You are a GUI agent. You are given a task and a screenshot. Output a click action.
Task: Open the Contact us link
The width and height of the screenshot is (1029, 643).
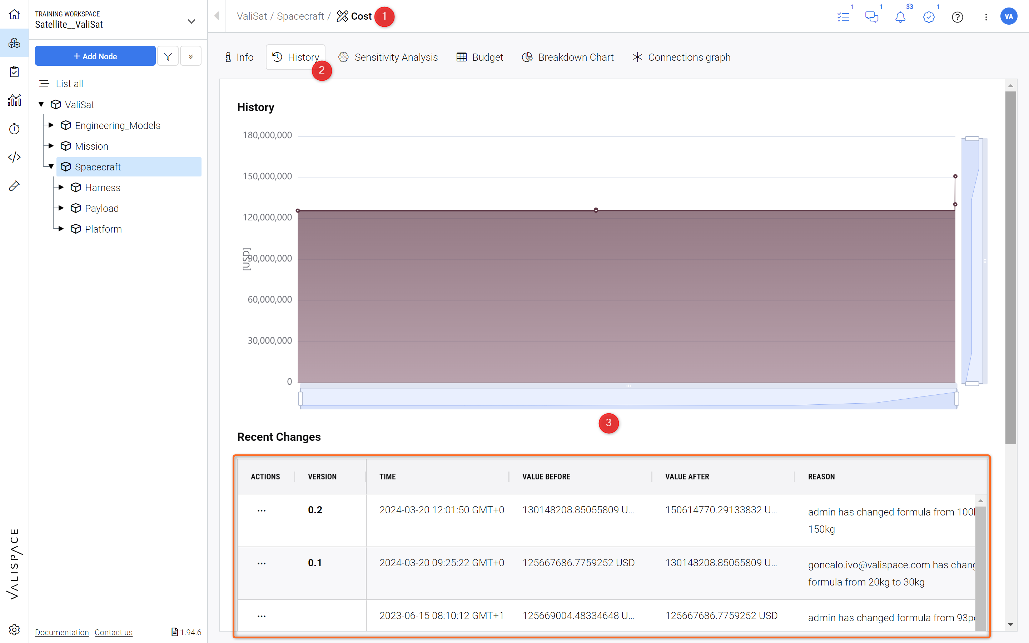(x=114, y=632)
